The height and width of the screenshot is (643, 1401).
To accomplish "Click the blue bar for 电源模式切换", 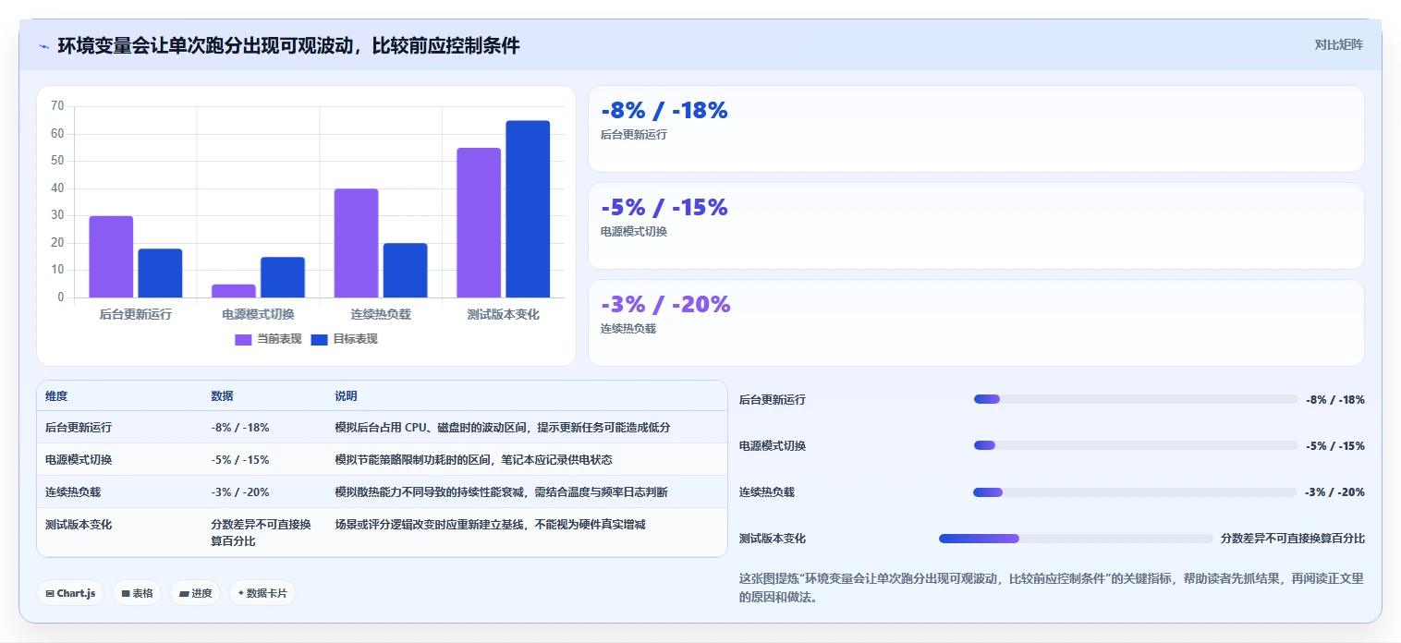I will click(x=283, y=277).
